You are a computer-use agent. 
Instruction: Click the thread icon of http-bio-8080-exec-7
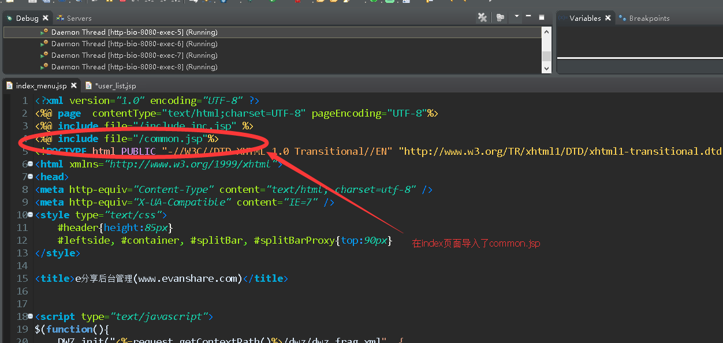click(x=44, y=55)
